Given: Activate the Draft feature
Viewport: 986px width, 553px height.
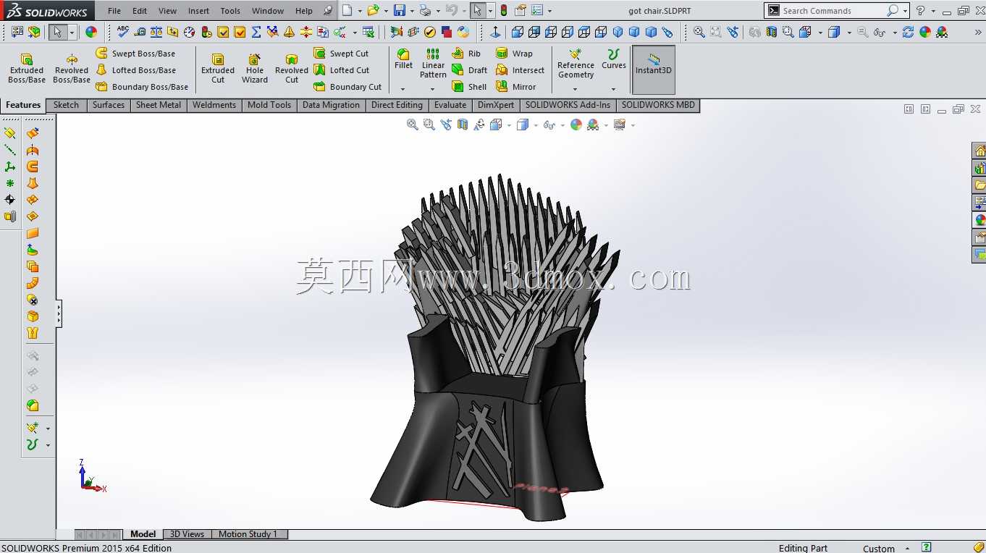Looking at the screenshot, I should point(470,70).
